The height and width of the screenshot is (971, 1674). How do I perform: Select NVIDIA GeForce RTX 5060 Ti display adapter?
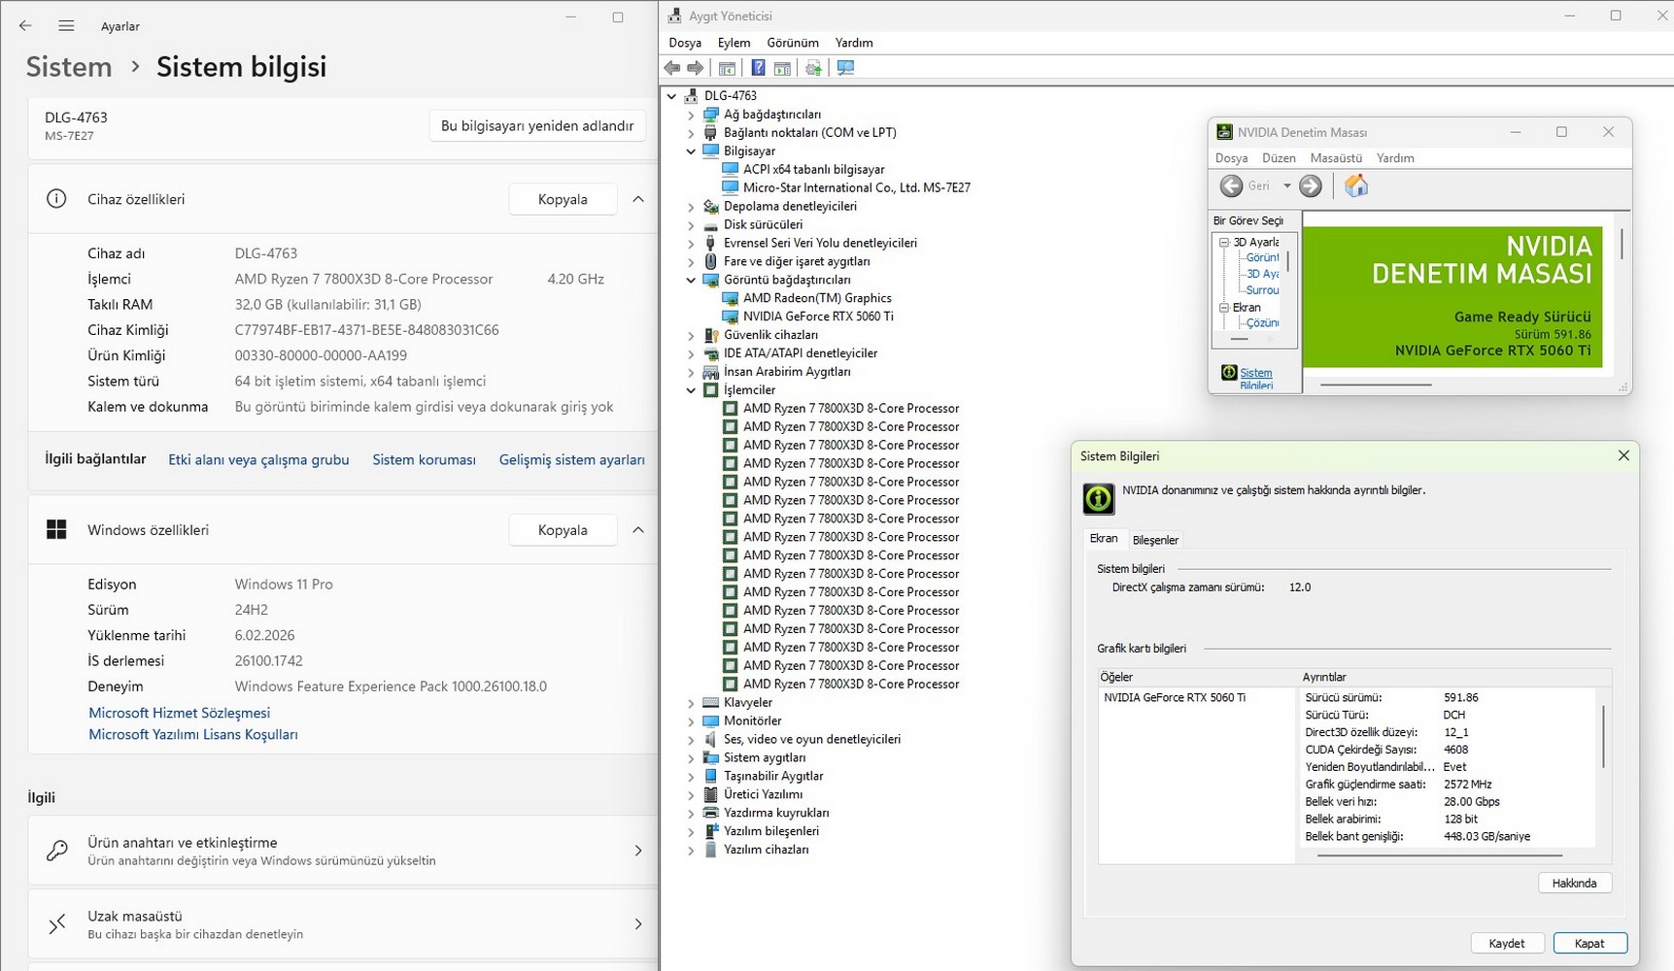click(817, 317)
